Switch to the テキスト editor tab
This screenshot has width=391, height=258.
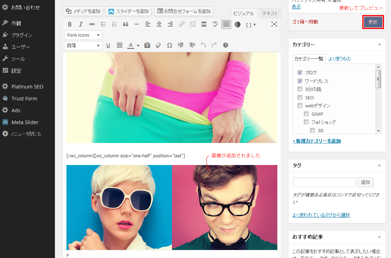point(270,14)
